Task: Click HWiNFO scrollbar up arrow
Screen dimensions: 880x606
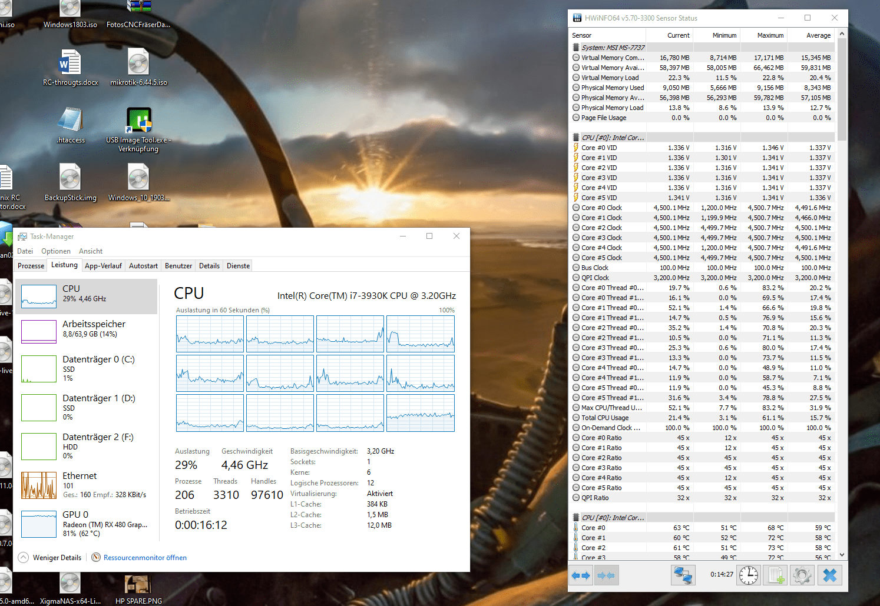Action: click(x=842, y=34)
